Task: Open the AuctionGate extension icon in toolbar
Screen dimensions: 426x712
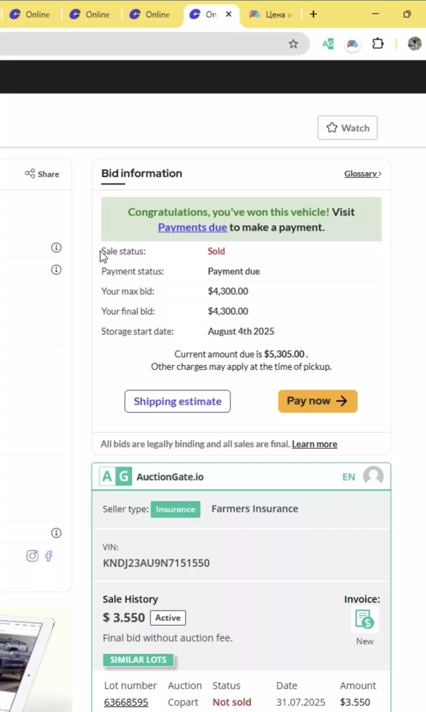Action: [328, 44]
